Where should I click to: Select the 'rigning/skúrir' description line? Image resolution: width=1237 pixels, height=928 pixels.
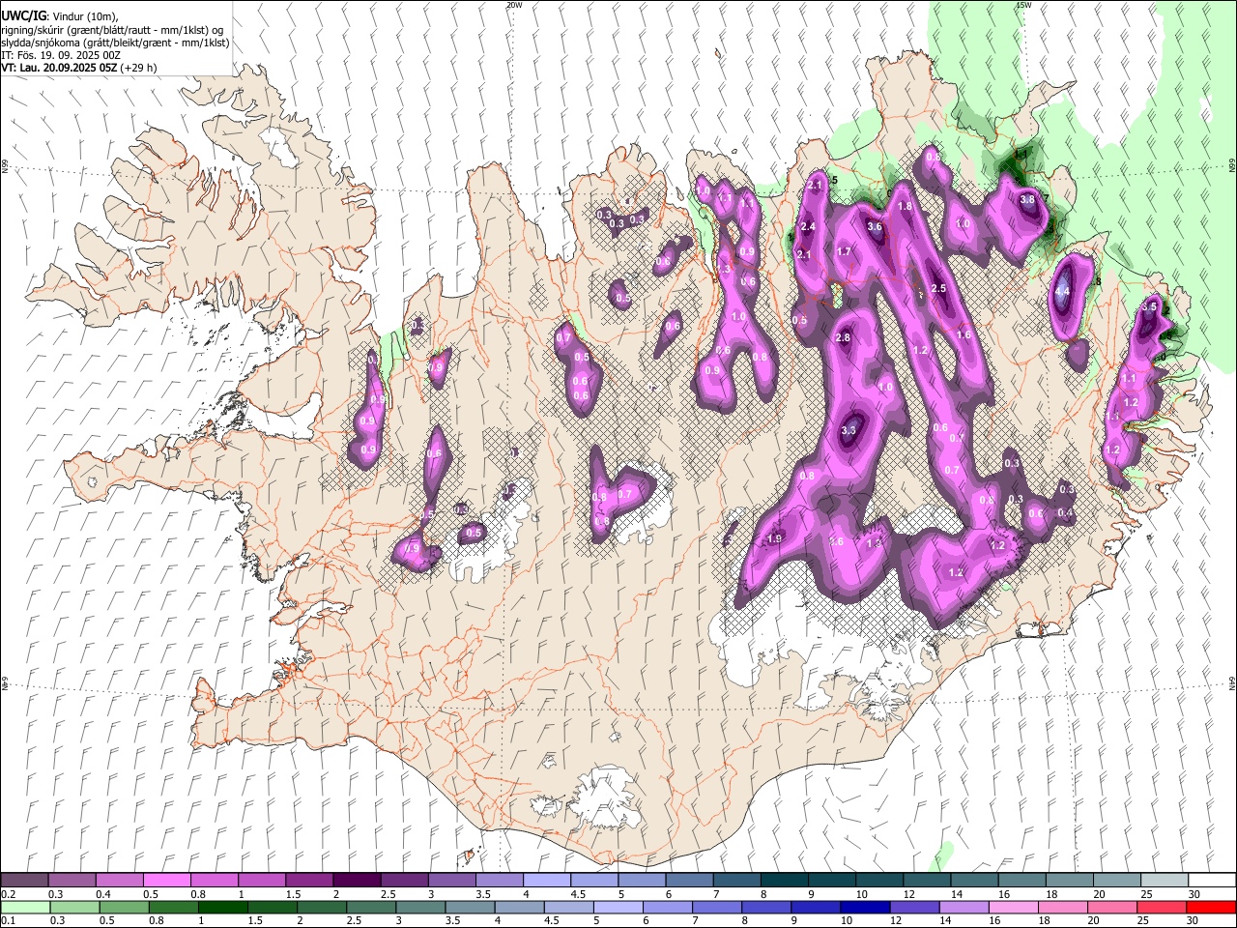click(x=112, y=30)
